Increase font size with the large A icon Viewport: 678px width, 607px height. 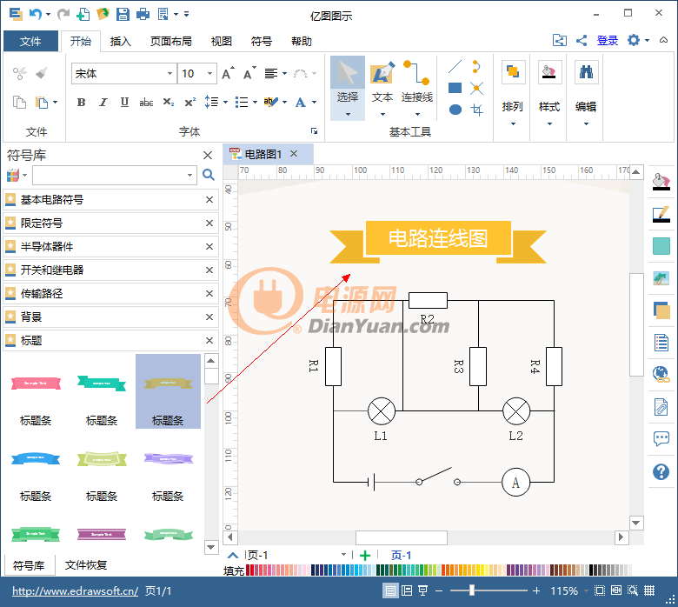pyautogui.click(x=228, y=74)
